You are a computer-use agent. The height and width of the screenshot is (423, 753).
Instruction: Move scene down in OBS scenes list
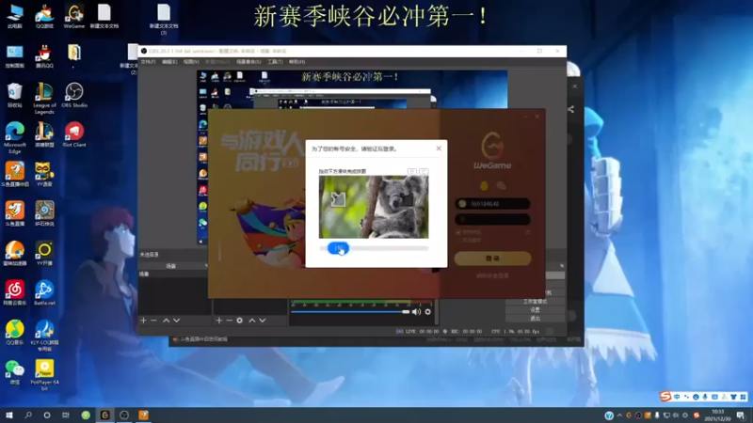click(177, 320)
